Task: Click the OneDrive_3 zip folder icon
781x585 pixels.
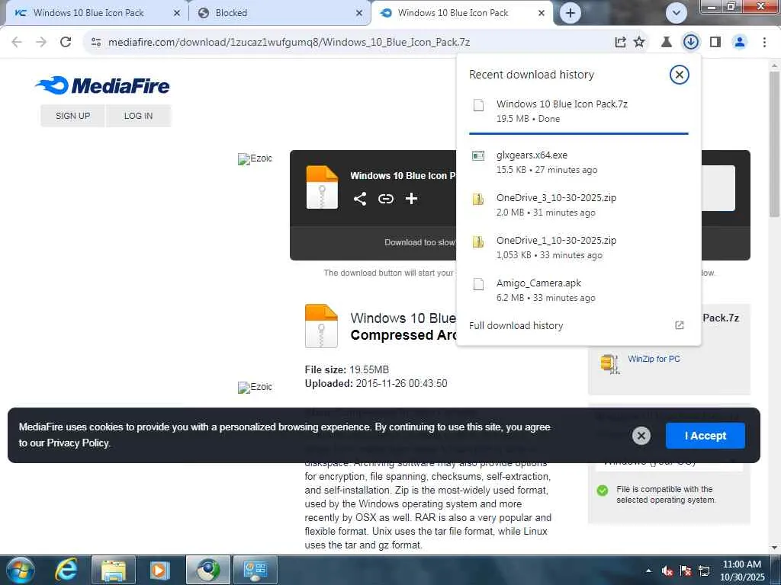Action: 478,199
